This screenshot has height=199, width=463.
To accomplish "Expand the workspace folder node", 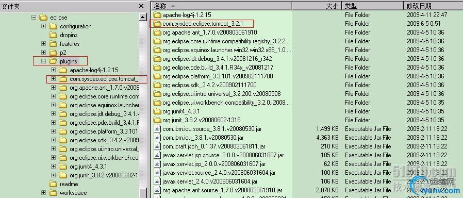I will (x=44, y=193).
